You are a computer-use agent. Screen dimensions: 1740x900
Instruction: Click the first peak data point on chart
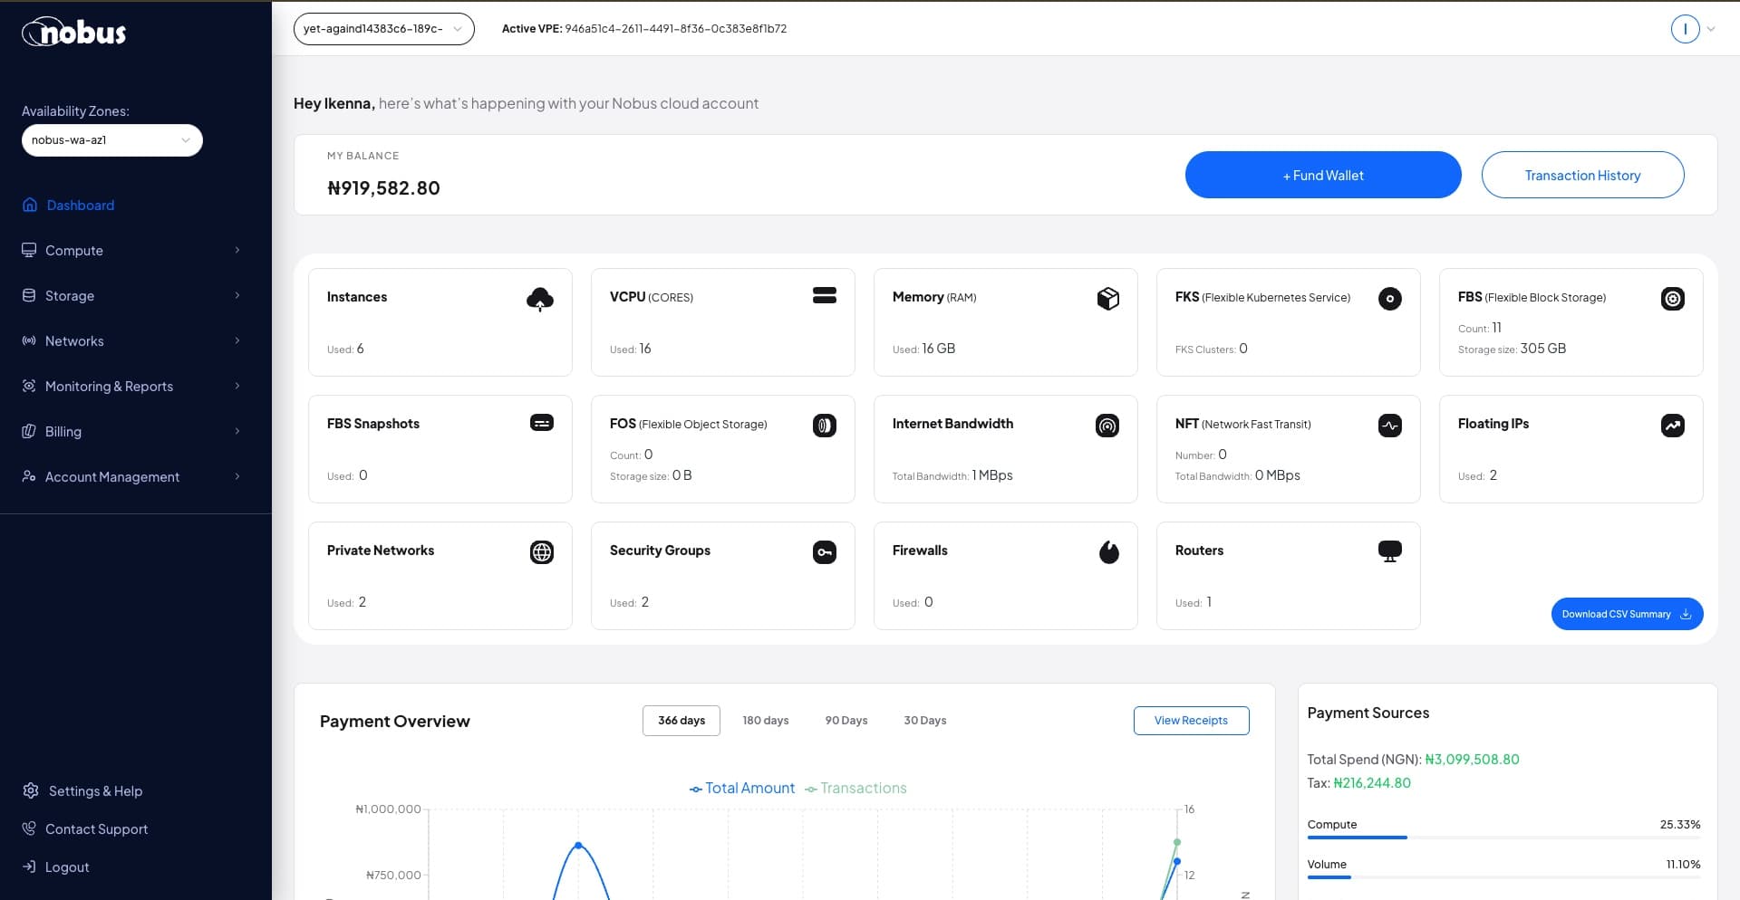coord(578,846)
